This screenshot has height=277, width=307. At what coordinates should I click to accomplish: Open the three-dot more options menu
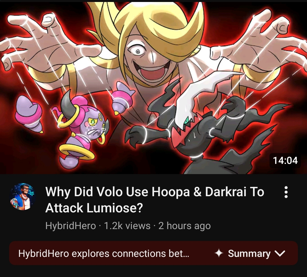click(286, 192)
